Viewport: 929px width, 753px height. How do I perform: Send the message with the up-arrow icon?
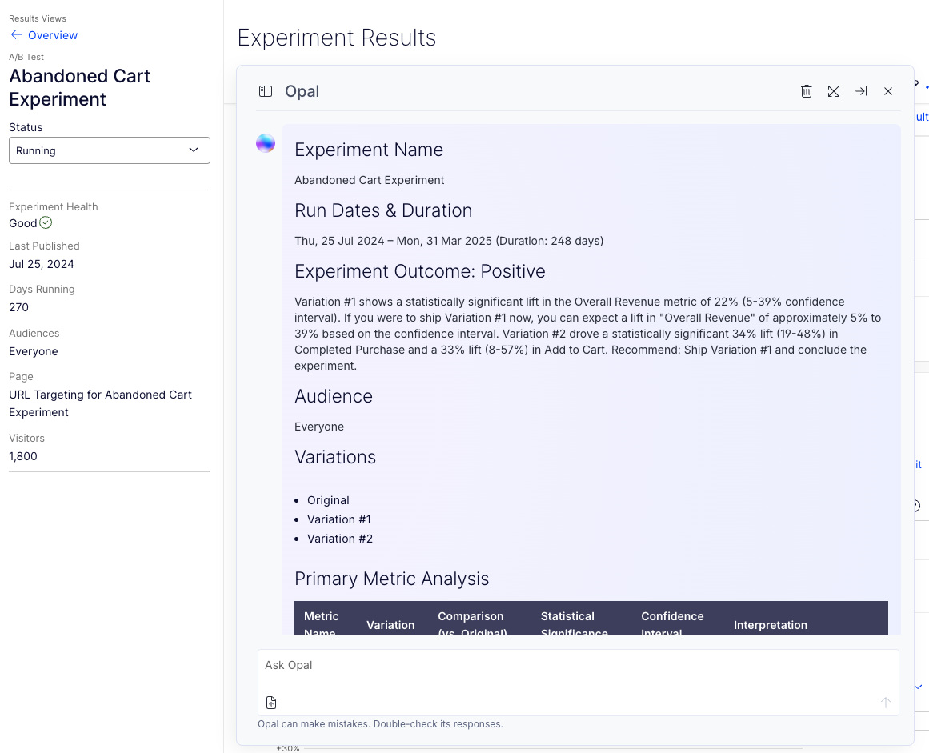885,702
